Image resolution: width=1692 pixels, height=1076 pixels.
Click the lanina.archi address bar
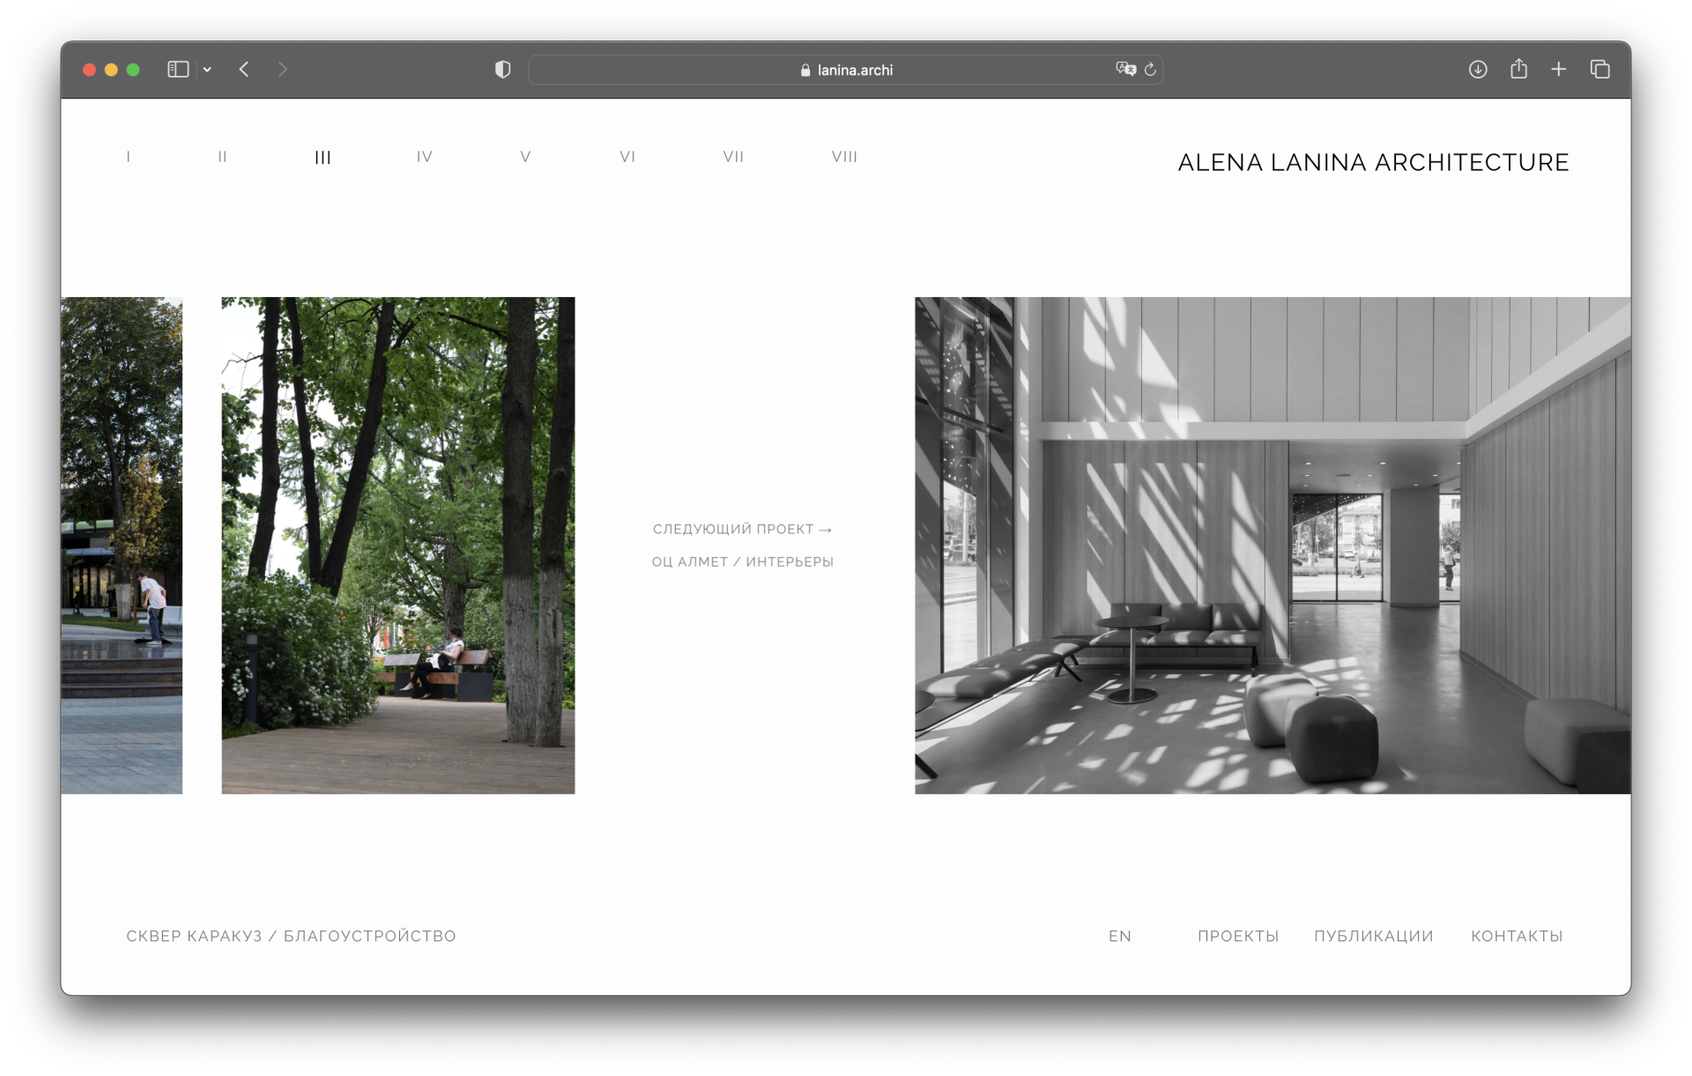(x=845, y=70)
